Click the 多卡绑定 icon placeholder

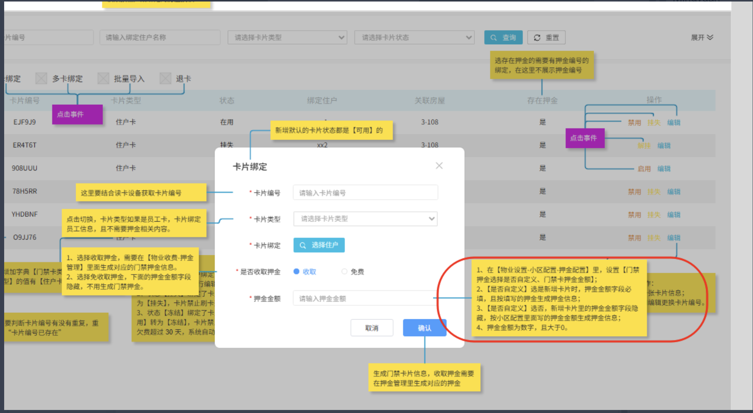[x=41, y=79]
